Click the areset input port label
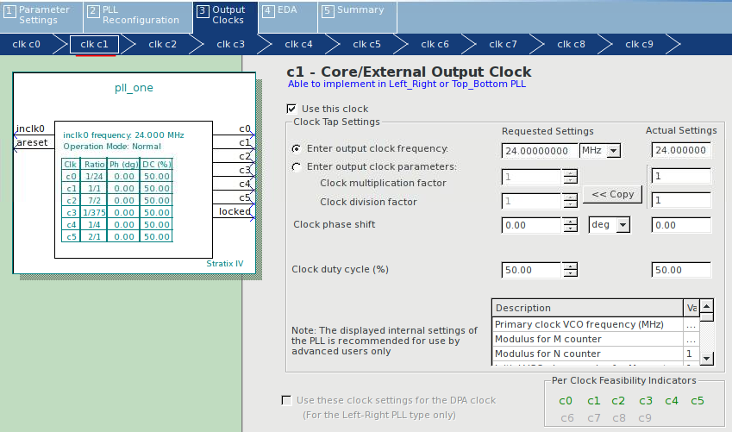 [32, 142]
